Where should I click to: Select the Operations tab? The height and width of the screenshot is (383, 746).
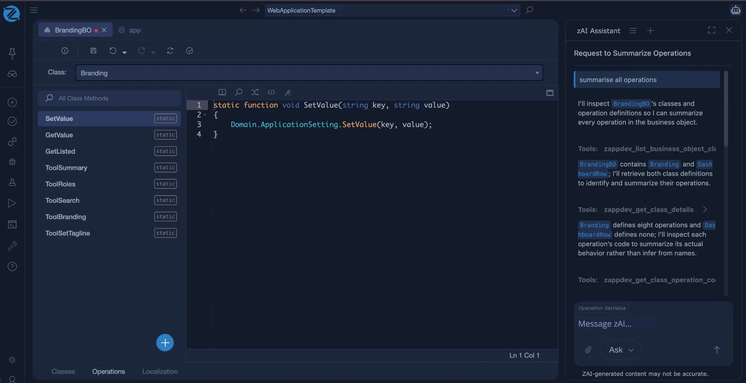pyautogui.click(x=109, y=371)
